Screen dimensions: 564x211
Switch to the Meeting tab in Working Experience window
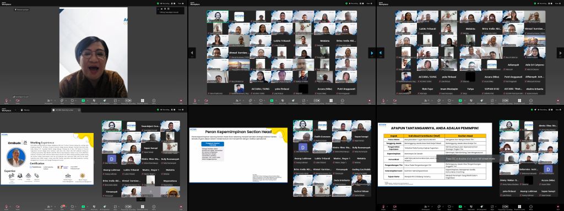click(26, 110)
